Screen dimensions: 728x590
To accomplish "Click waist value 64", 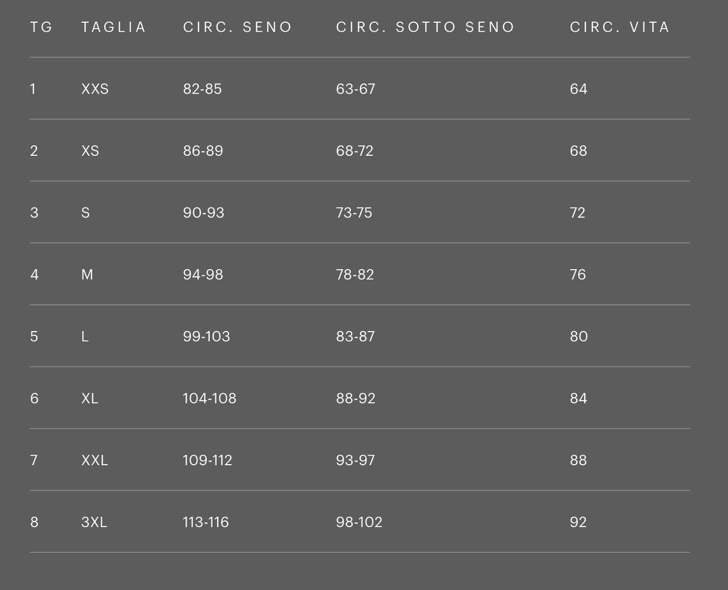I will (x=578, y=89).
